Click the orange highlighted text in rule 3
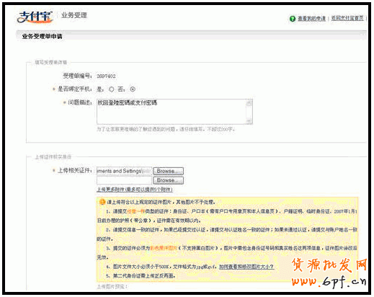 [x=164, y=248]
